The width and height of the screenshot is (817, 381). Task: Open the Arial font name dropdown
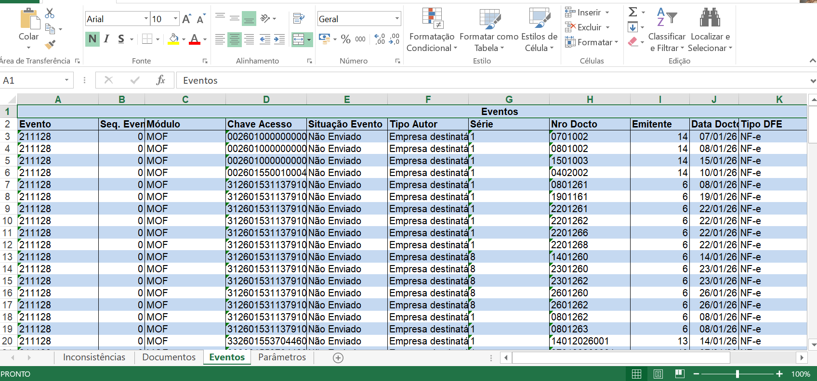click(x=146, y=19)
